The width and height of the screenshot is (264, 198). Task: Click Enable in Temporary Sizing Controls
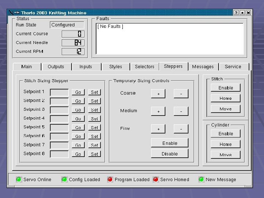(x=170, y=143)
